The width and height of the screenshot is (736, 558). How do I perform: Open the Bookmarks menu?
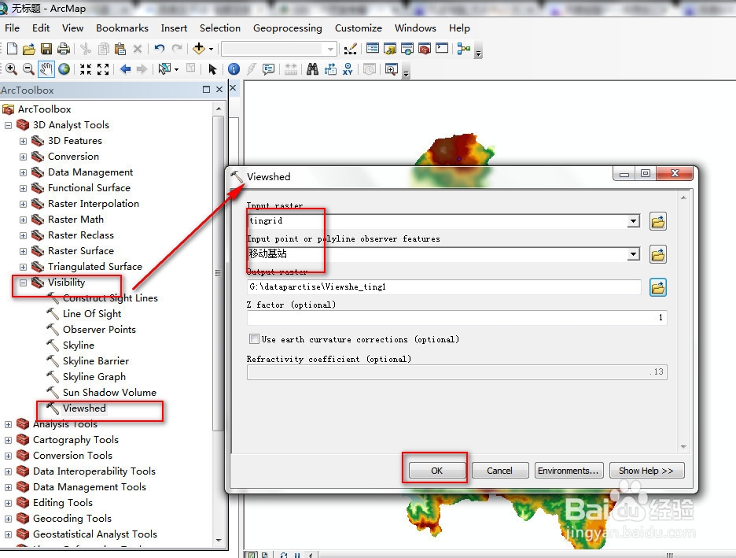[122, 28]
